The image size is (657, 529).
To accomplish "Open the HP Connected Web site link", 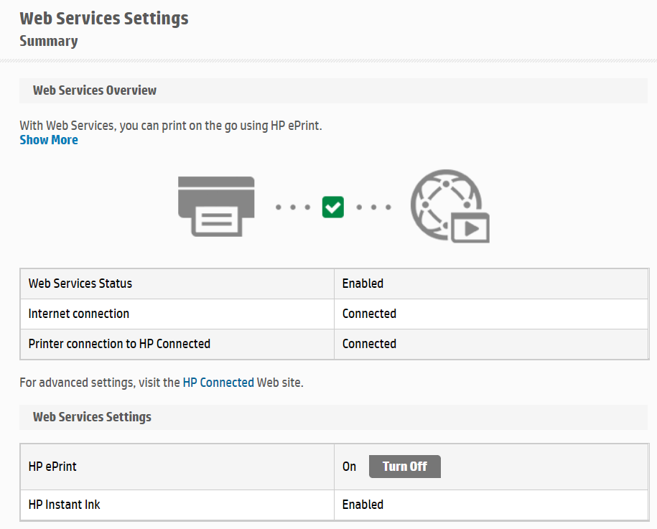I will click(x=218, y=383).
